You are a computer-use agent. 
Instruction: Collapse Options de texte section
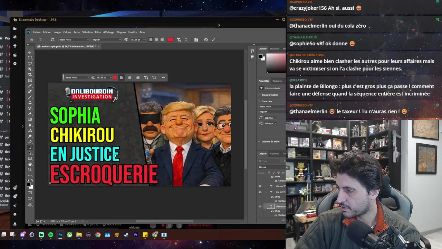(x=260, y=141)
